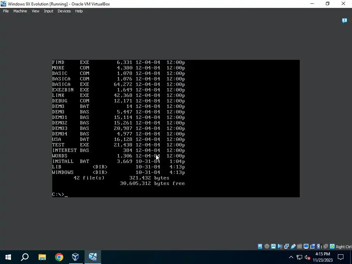Click the BASICA EXE file entry

(x=118, y=85)
